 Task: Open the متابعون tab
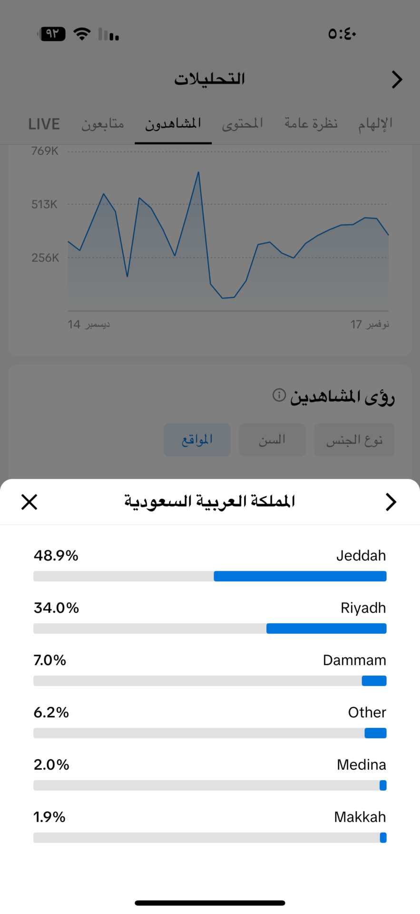click(103, 124)
